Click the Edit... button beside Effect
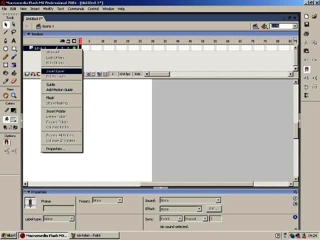Screen dimensions: 320x240 213,208
